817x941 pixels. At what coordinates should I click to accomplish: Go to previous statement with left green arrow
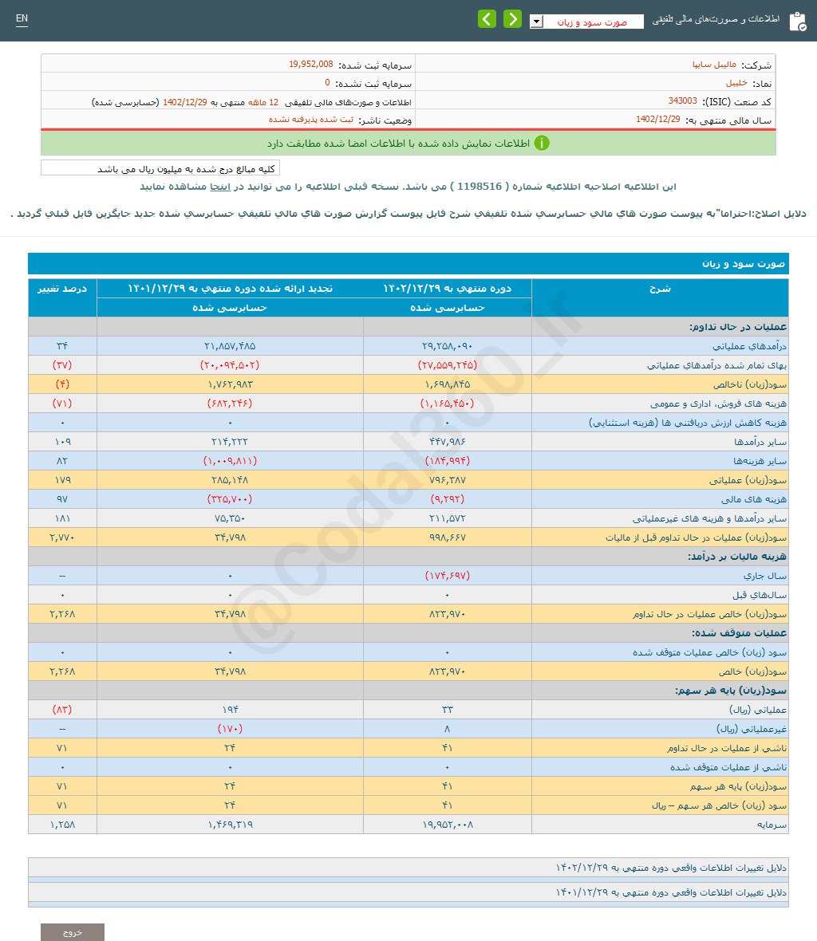click(x=487, y=19)
